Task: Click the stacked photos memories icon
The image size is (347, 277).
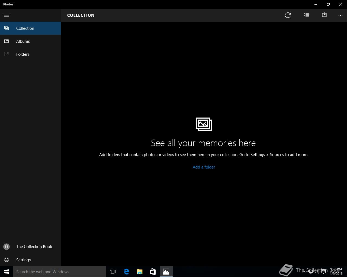Action: (204, 124)
